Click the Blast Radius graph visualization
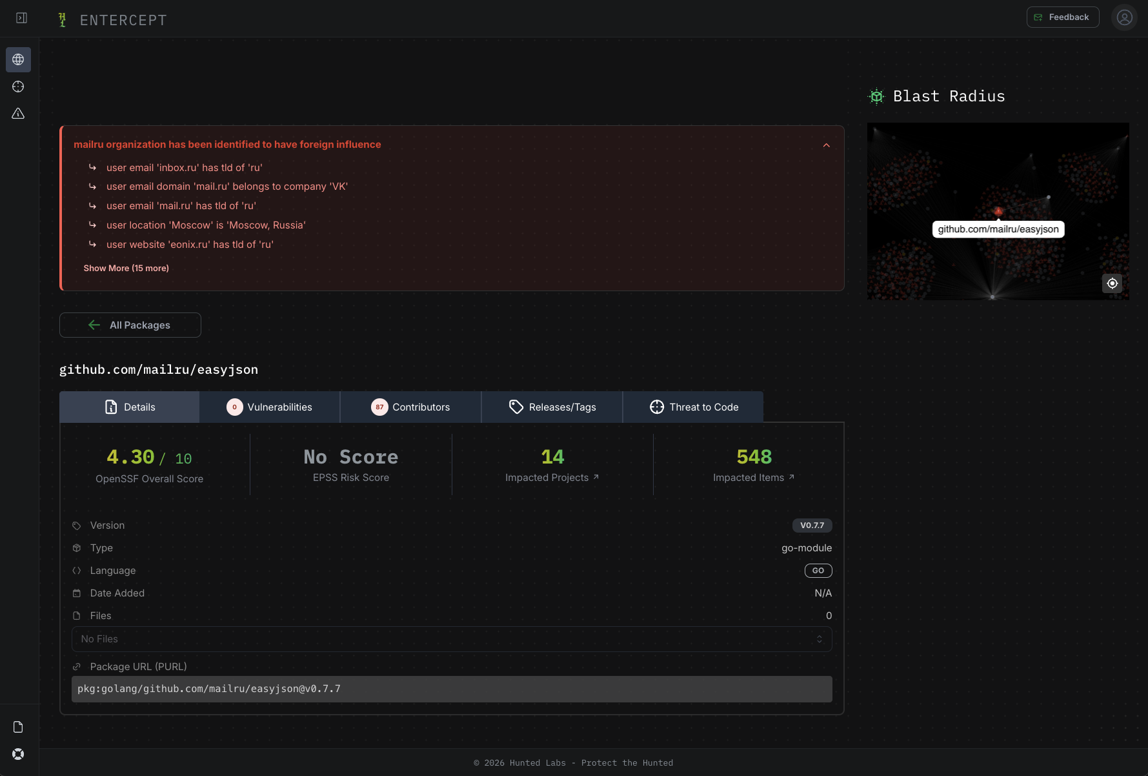 [x=998, y=211]
